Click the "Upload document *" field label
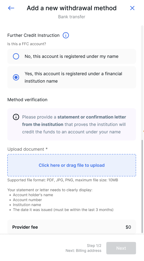This screenshot has height=261, width=144. tap(28, 149)
